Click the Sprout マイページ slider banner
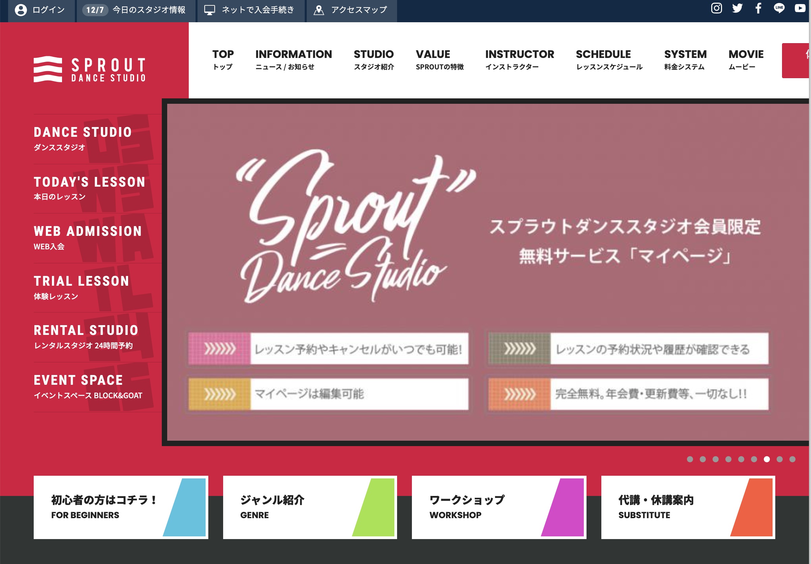 [x=487, y=272]
